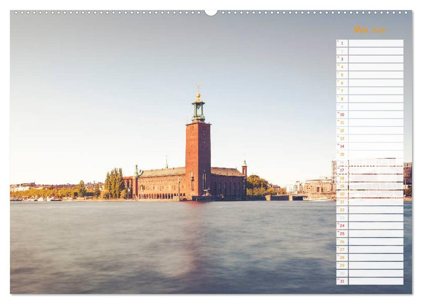Select the red Sunday date 3
The height and width of the screenshot is (304, 422).
coord(342,59)
